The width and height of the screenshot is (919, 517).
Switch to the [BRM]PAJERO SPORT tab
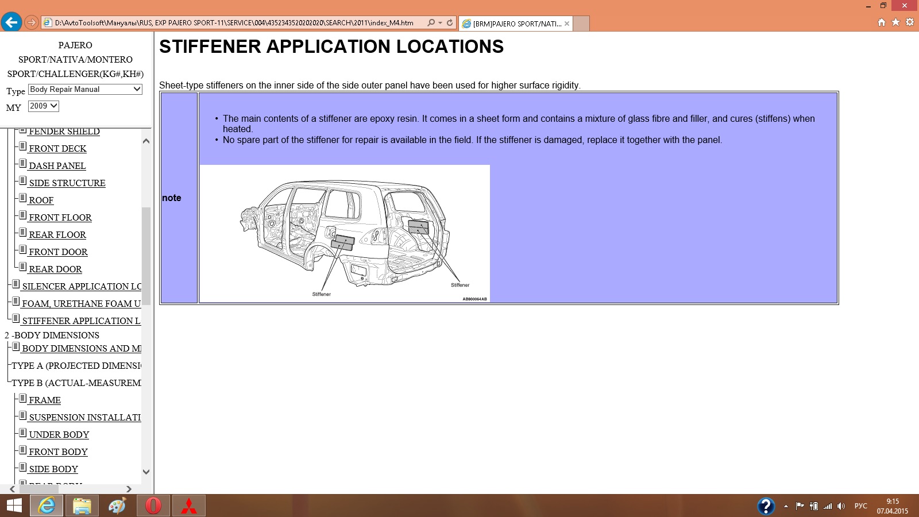pyautogui.click(x=516, y=24)
